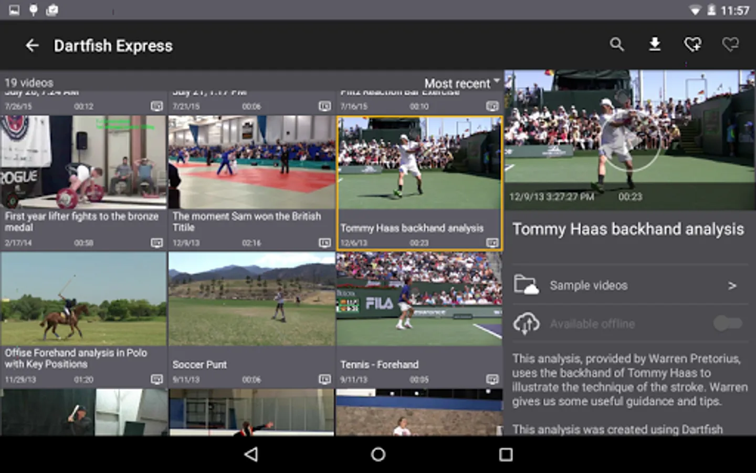Tap the Android recent apps square button
Image resolution: width=756 pixels, height=473 pixels.
506,455
